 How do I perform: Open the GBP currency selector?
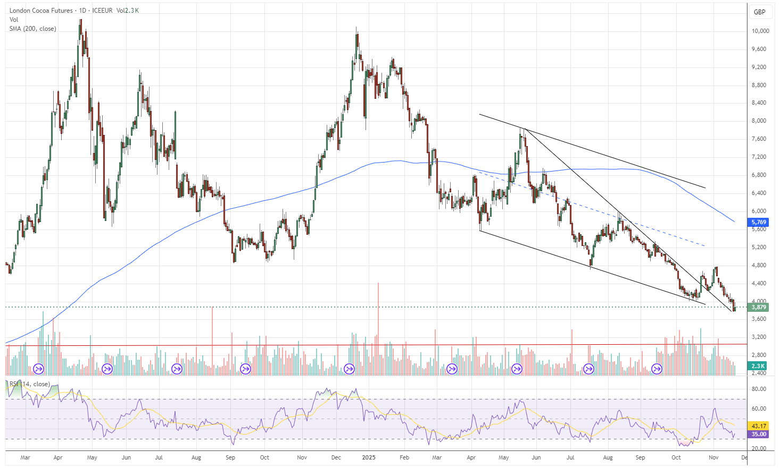tap(759, 12)
